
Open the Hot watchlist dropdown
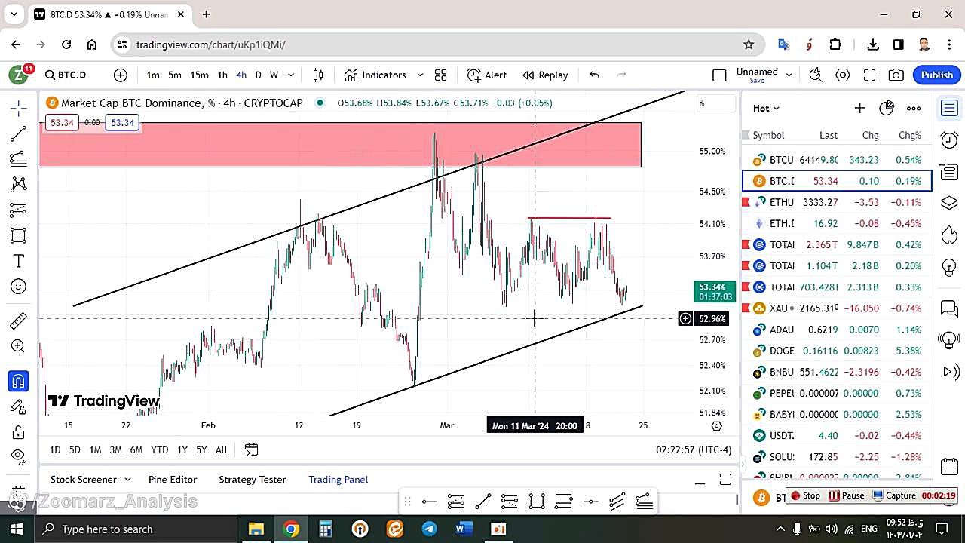pos(766,108)
